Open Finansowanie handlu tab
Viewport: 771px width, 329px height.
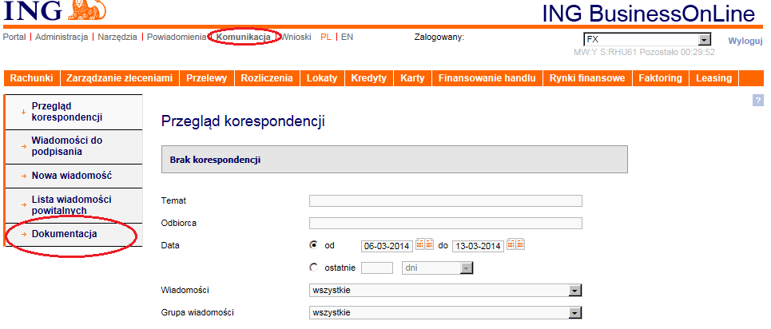coord(487,78)
